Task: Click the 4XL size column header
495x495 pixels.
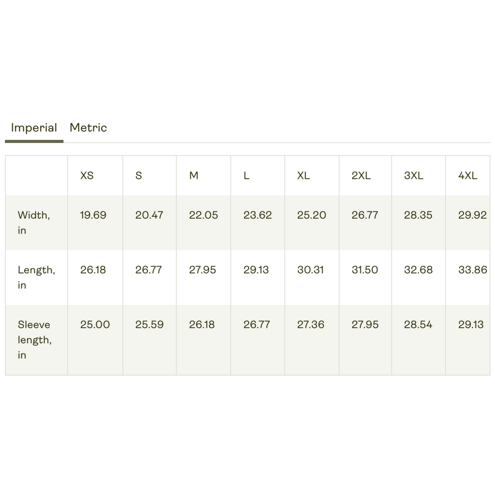Action: point(467,175)
